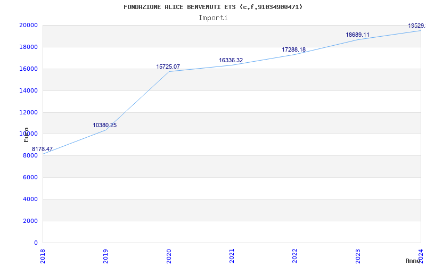Click the x-axis year label 2018
Screen dimensions: 426x266
coord(43,256)
